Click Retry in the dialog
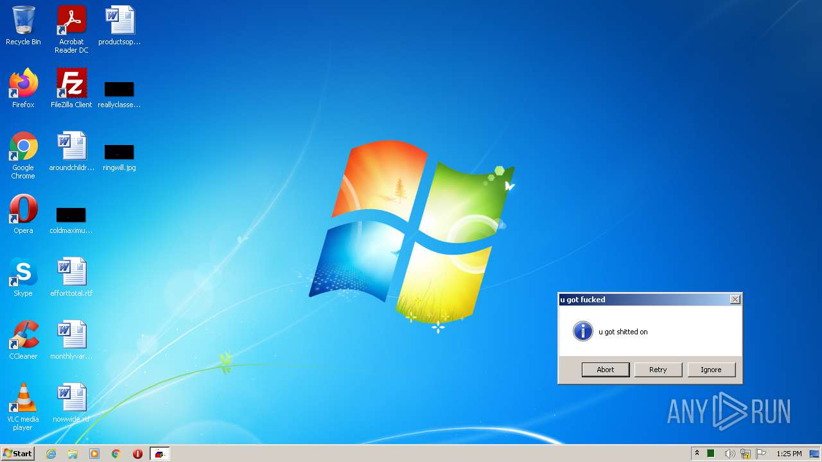 click(x=658, y=370)
